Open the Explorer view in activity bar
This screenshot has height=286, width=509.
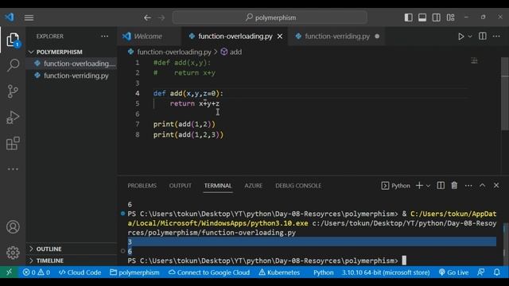tap(13, 40)
